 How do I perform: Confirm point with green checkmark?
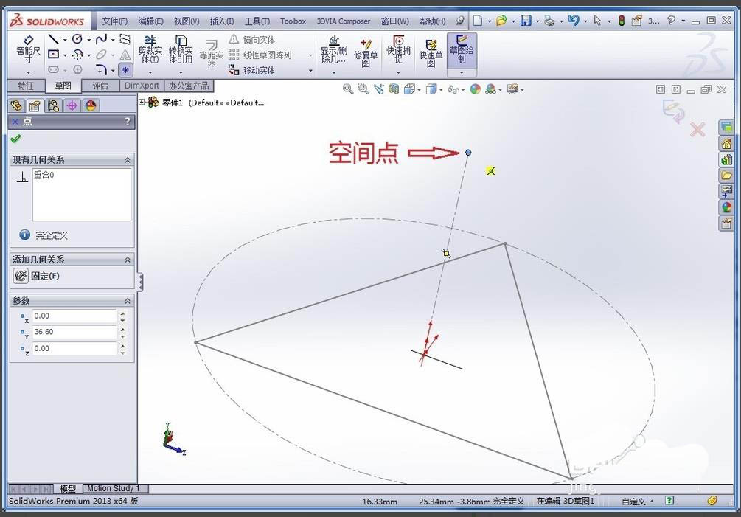pyautogui.click(x=15, y=139)
